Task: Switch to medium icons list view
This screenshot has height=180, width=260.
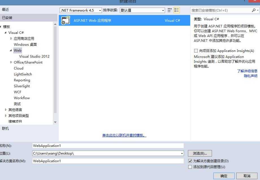Action: [177, 10]
